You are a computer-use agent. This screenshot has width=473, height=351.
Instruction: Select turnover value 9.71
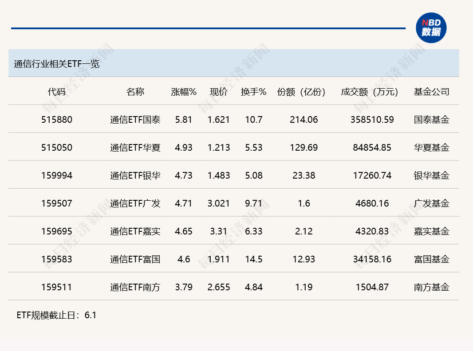tap(254, 203)
